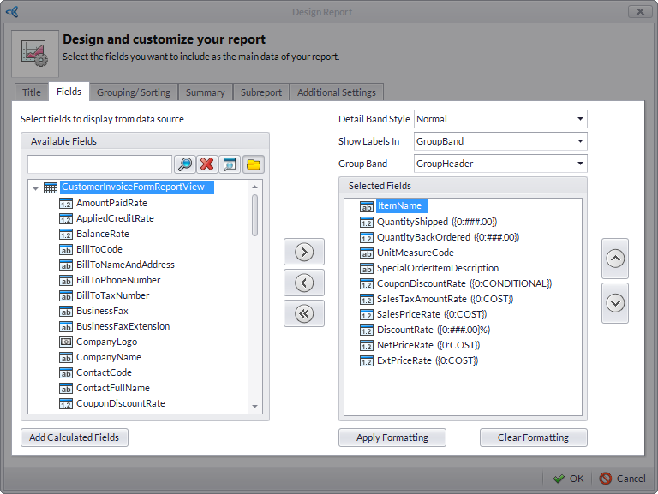
Task: Open the Additional Settings tab
Action: pyautogui.click(x=336, y=92)
